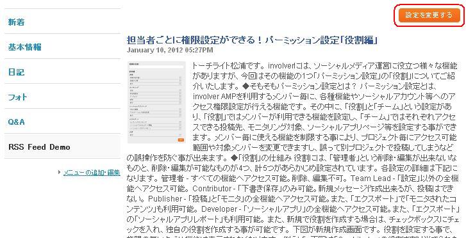Open the フォト page from sidebar
The height and width of the screenshot is (238, 466).
click(17, 97)
